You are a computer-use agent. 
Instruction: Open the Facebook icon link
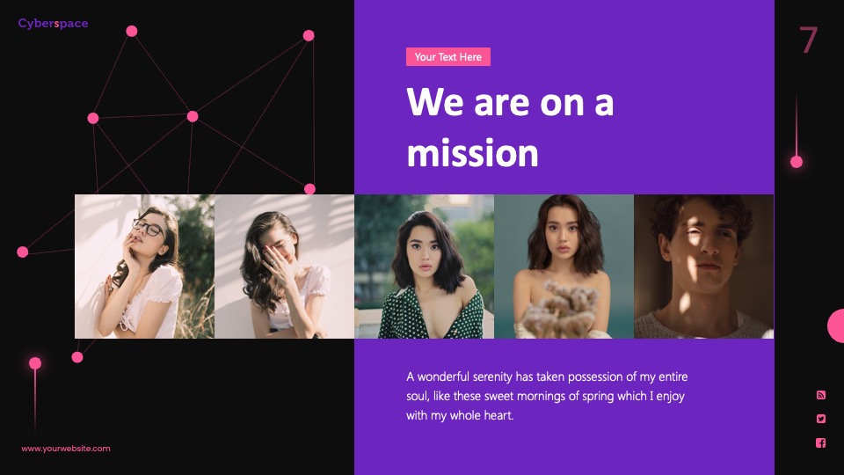[x=820, y=442]
